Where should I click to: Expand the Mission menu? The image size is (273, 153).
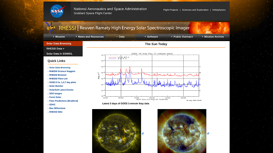59,37
